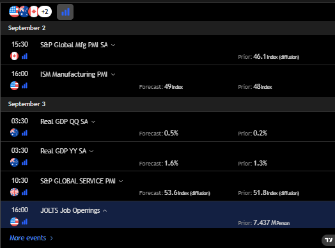The width and height of the screenshot is (335, 248).
Task: Select the September 2 date header
Action: pyautogui.click(x=167, y=28)
